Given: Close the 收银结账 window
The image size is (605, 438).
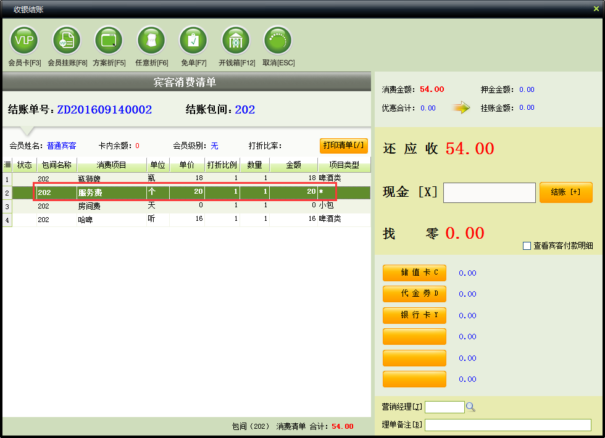Looking at the screenshot, I should (596, 9).
